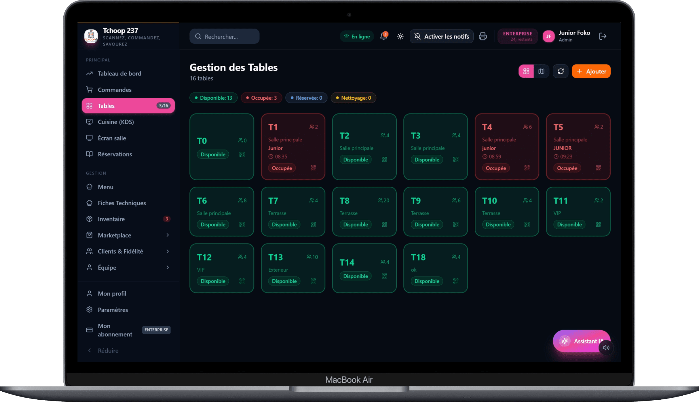
Task: Open QR code on T18 card
Action: [456, 281]
